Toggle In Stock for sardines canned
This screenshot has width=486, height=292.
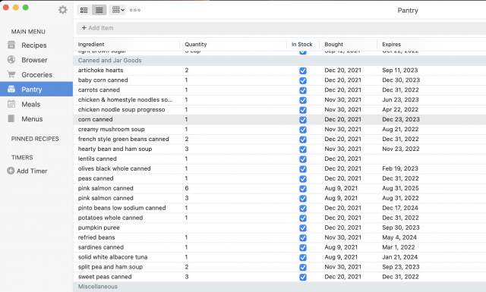click(x=303, y=248)
